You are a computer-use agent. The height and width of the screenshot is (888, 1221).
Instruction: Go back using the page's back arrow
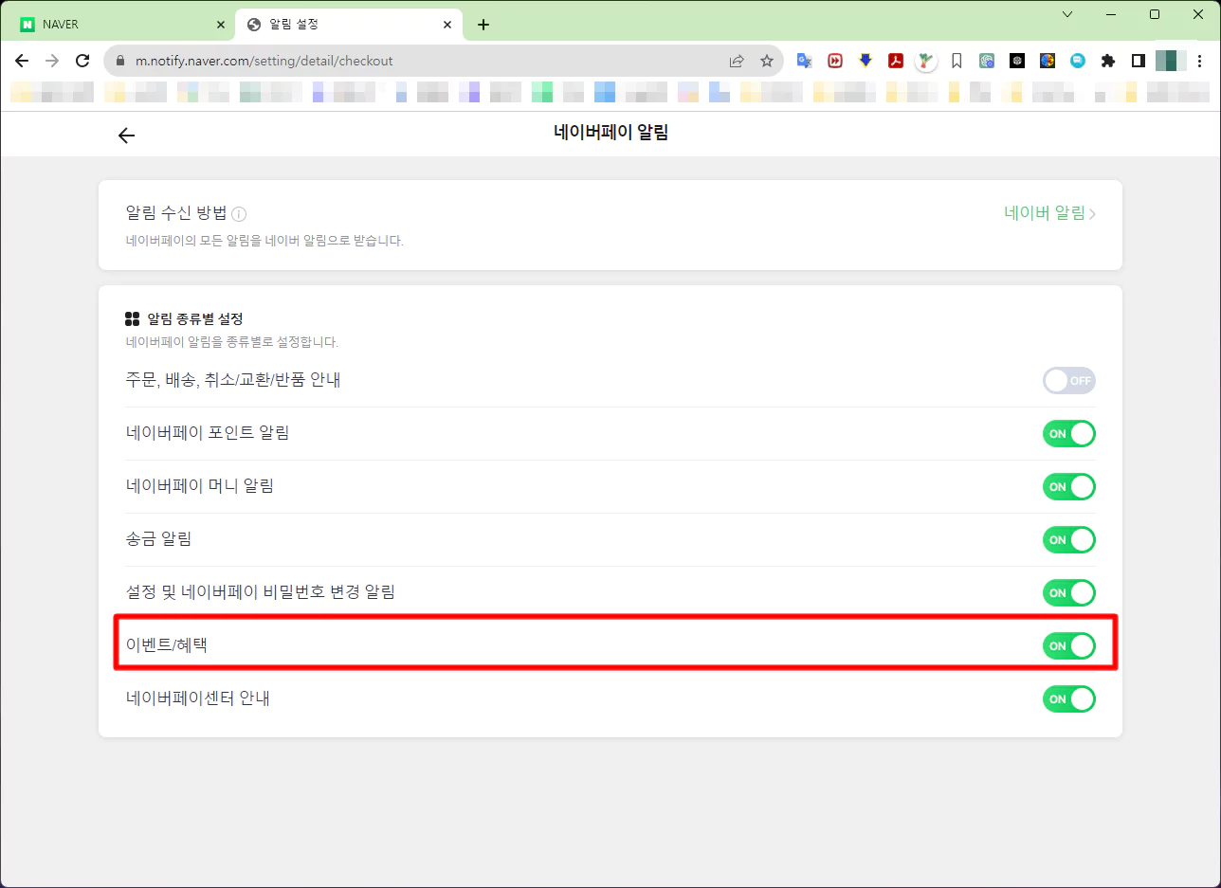[127, 136]
